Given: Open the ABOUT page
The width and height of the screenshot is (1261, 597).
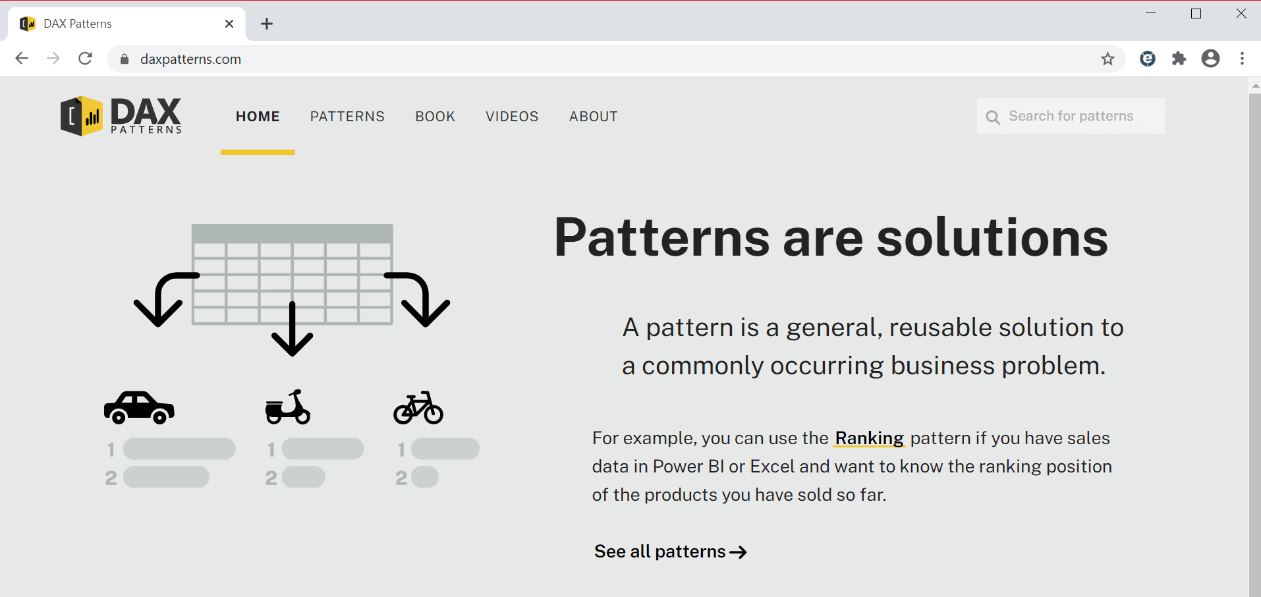Looking at the screenshot, I should pyautogui.click(x=594, y=117).
